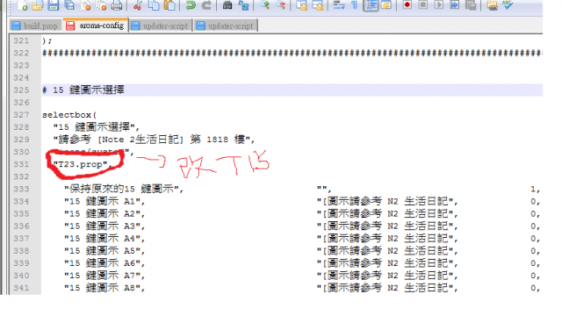
Task: Open Find with the binoculars icon
Action: pos(227,5)
